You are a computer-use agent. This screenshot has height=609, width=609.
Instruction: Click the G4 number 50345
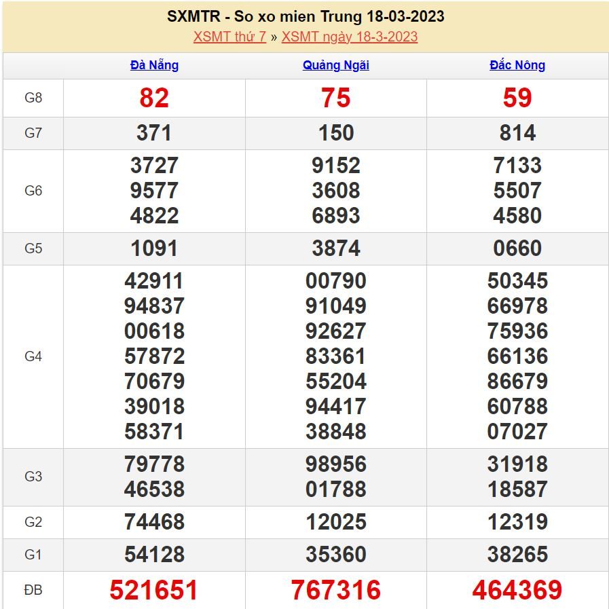tap(517, 281)
